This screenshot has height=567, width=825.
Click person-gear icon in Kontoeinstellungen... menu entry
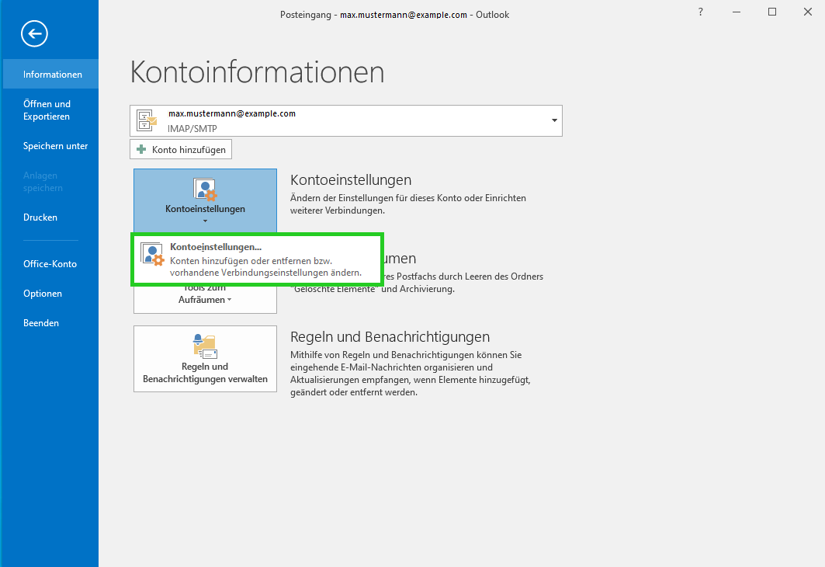(153, 254)
